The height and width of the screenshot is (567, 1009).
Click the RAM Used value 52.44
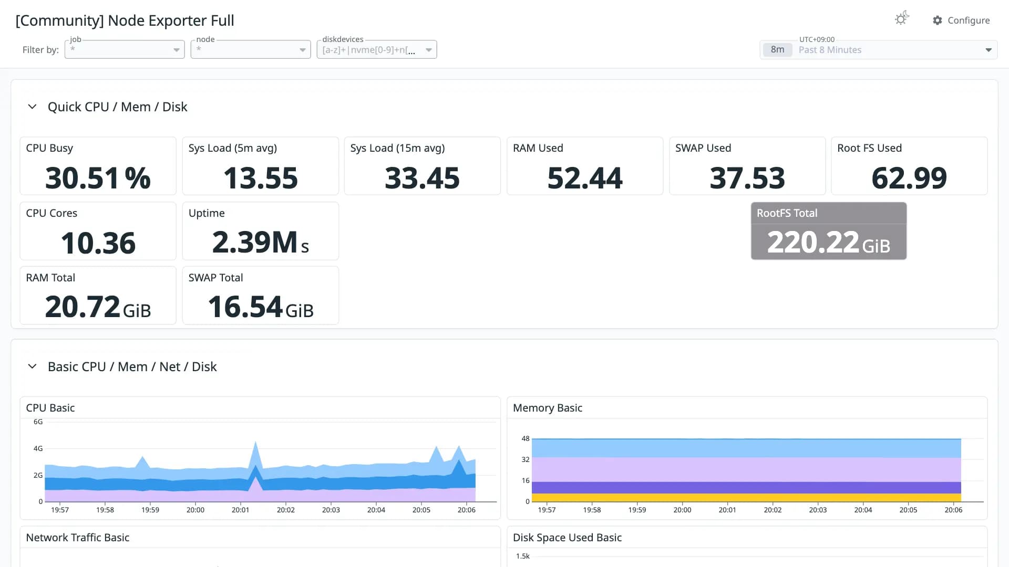pos(584,178)
